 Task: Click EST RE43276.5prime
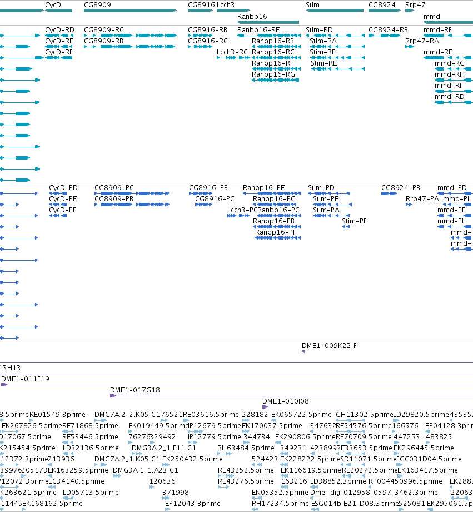click(246, 481)
